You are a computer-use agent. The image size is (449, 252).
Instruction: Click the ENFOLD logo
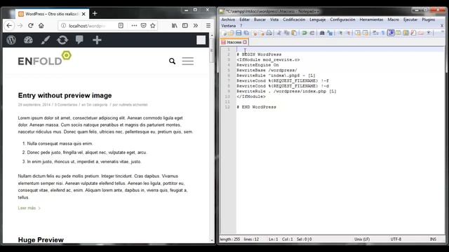click(44, 59)
